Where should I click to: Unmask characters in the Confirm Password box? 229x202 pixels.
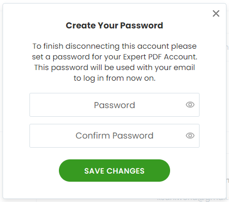click(190, 136)
